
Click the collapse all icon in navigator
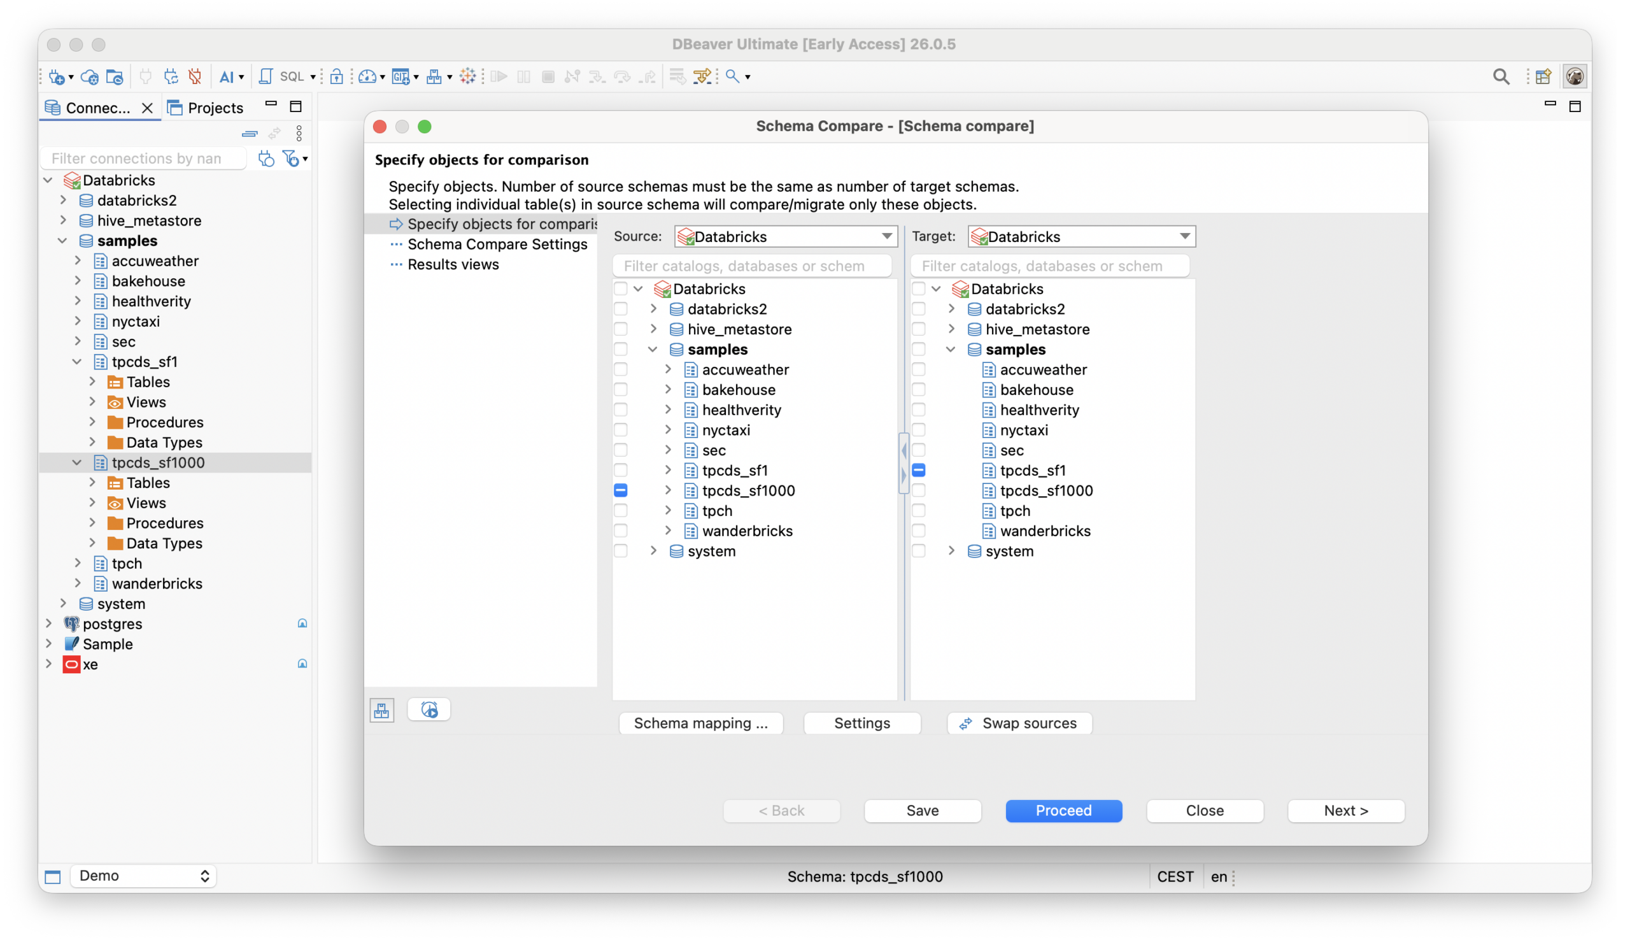click(x=250, y=134)
